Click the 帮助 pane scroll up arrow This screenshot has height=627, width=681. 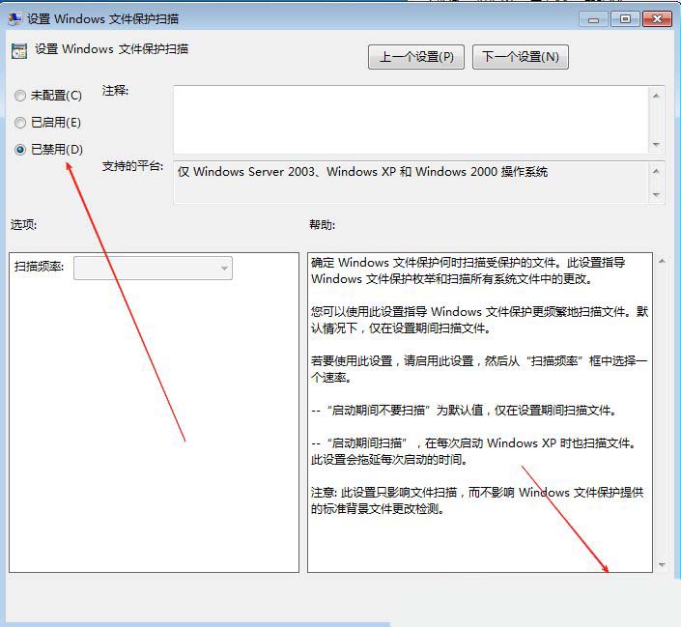(662, 261)
